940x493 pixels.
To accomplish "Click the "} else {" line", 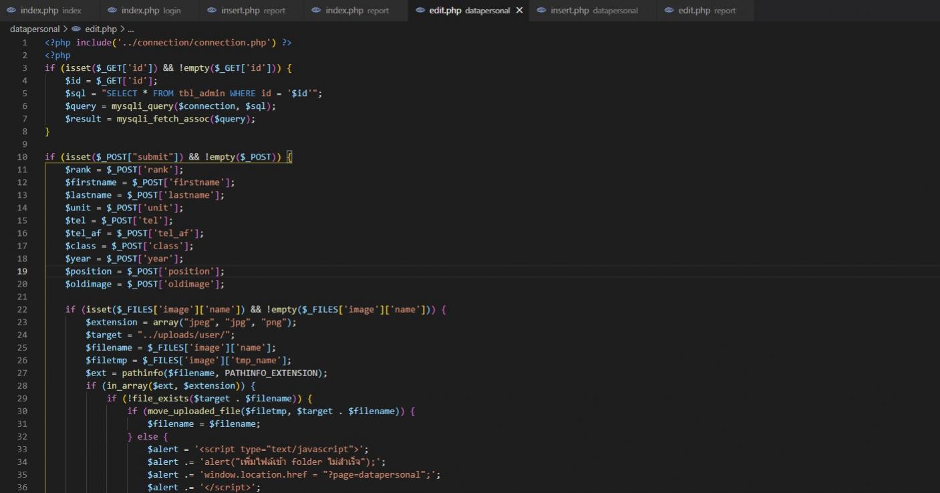I will point(148,436).
